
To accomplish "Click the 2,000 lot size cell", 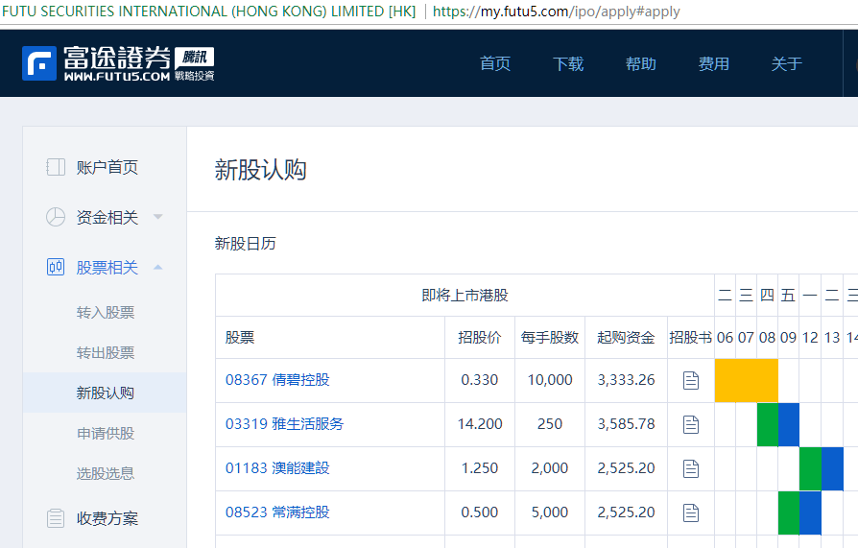I will 549,468.
